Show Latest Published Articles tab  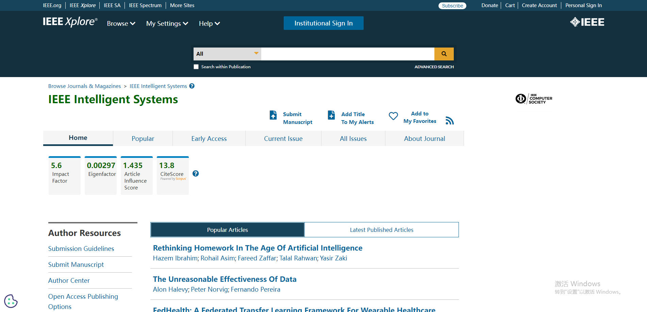pos(382,230)
